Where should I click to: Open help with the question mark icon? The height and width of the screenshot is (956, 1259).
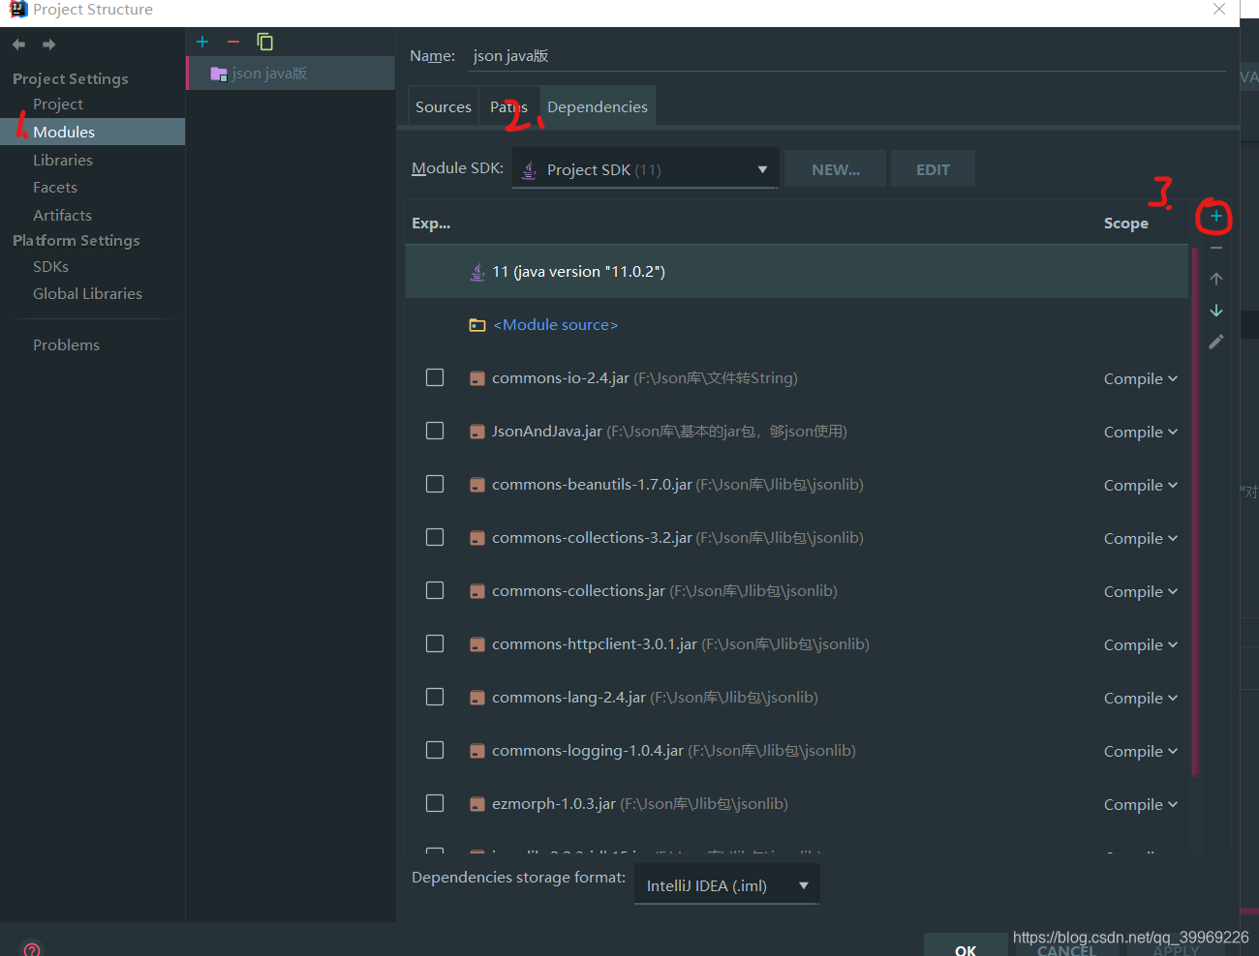point(32,949)
